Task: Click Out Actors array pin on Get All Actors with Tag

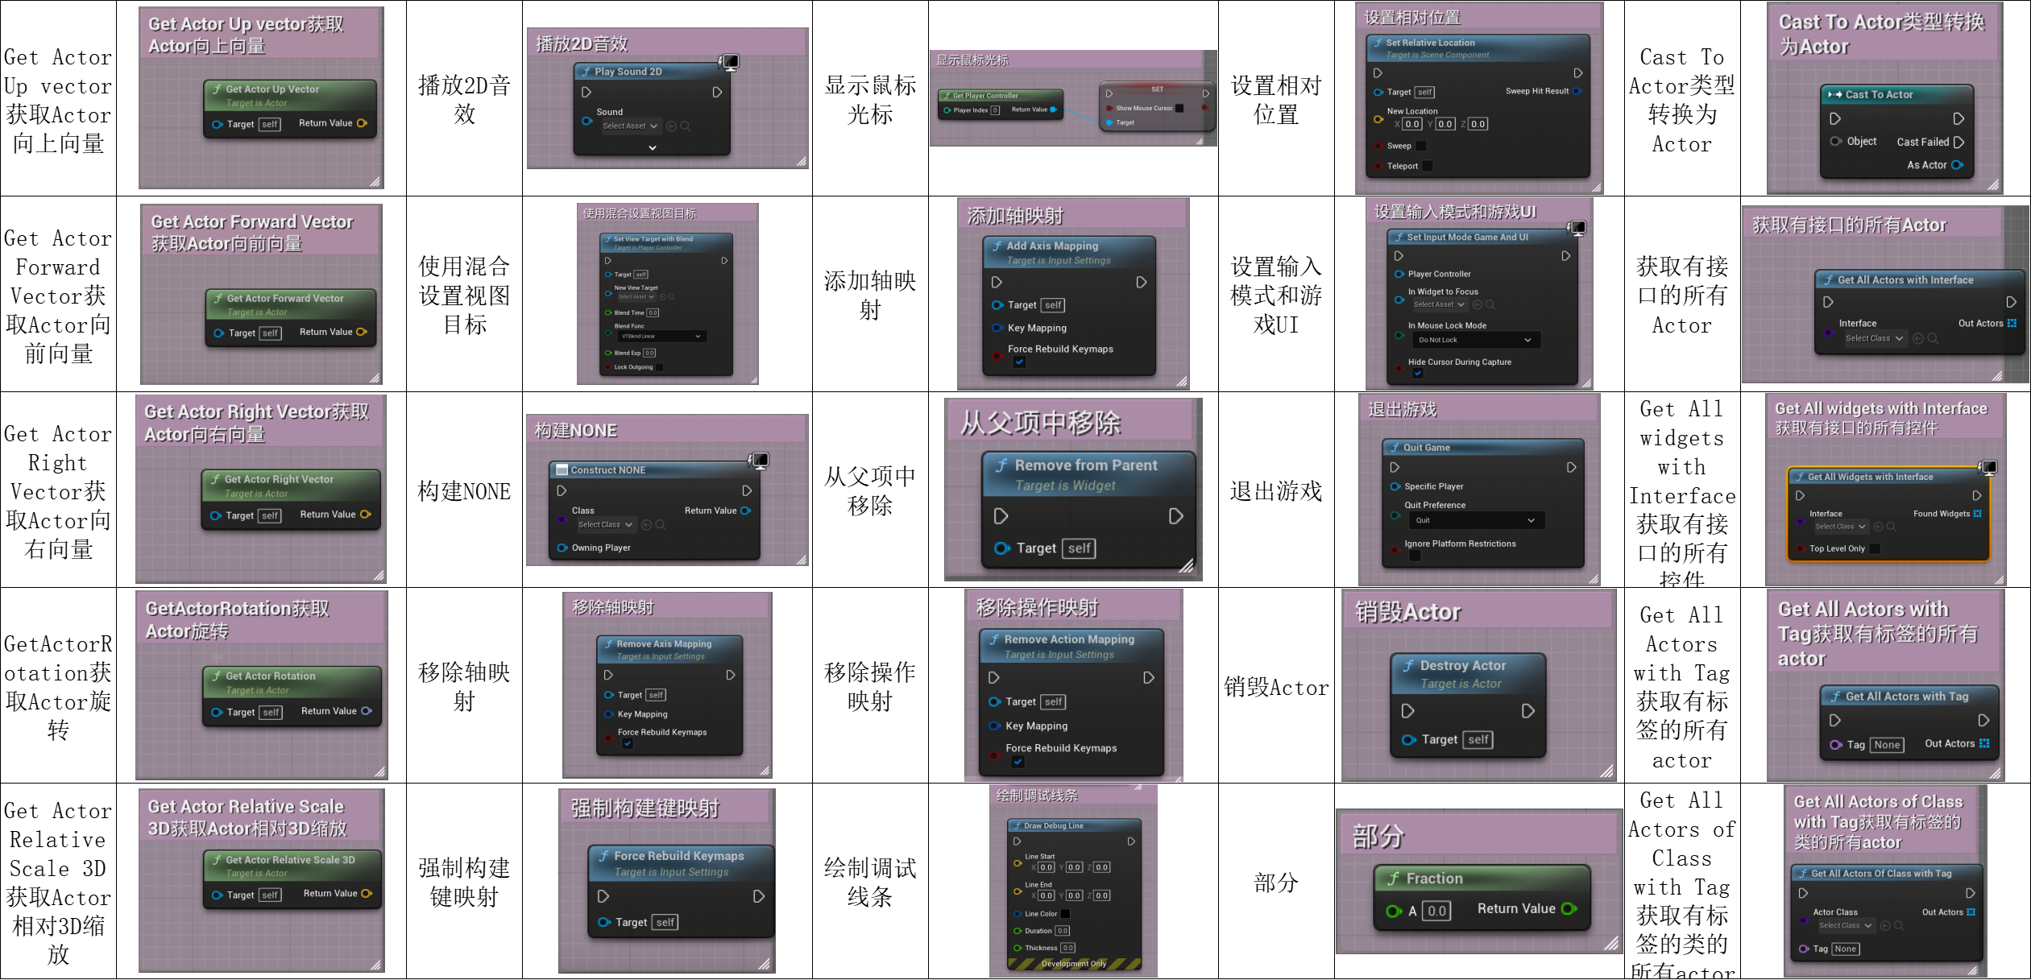Action: 1984,744
